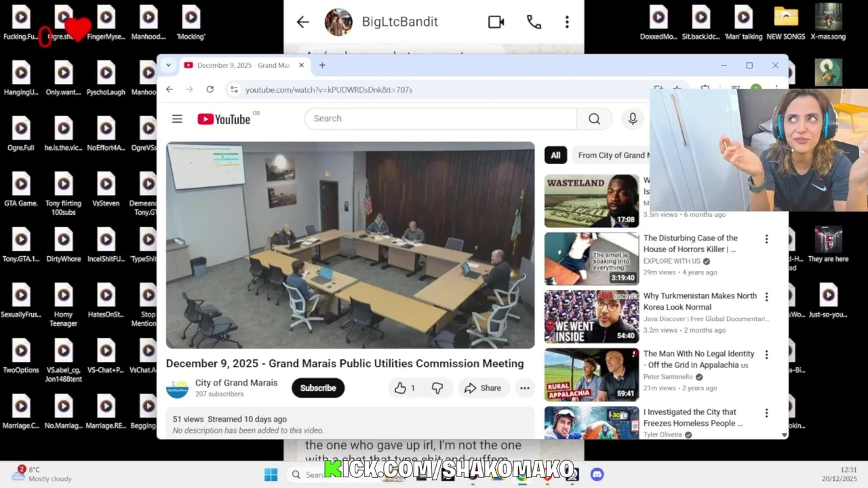This screenshot has height=488, width=868.
Task: Click the '207 subscribers' text
Action: pos(219,394)
